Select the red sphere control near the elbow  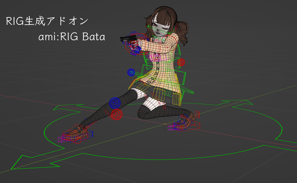181,62
